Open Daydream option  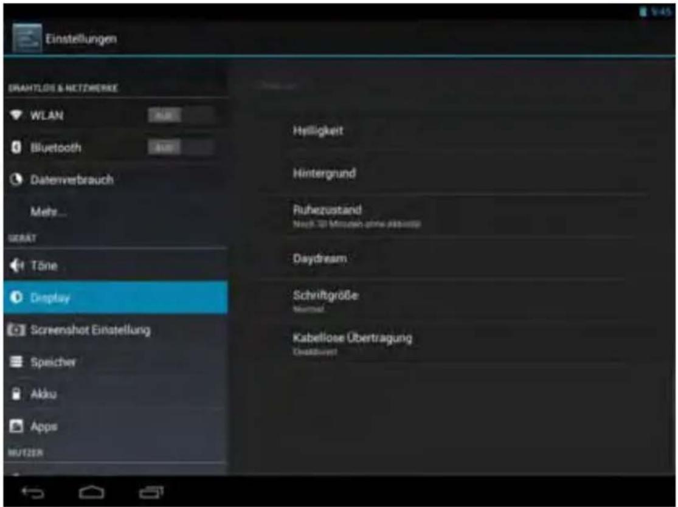pos(454,258)
